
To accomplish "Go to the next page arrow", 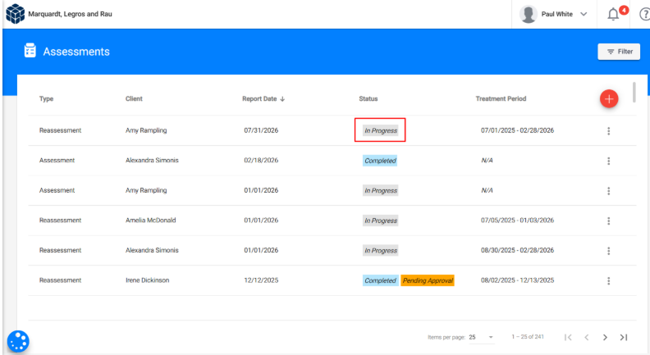I will (x=605, y=337).
